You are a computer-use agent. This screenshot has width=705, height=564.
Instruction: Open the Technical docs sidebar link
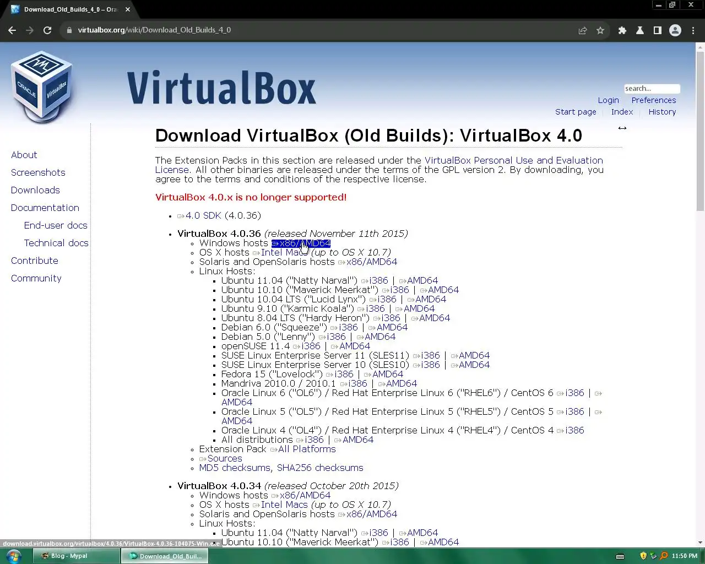click(x=56, y=243)
